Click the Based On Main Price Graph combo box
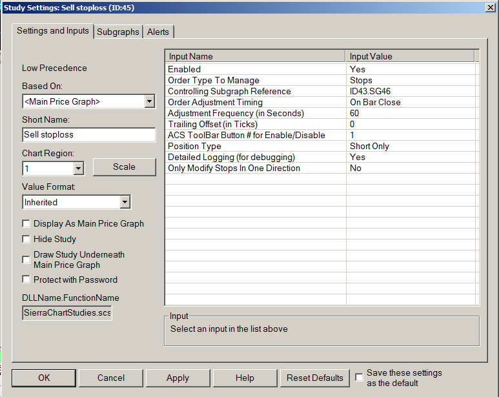Image resolution: width=499 pixels, height=397 pixels. (x=89, y=101)
